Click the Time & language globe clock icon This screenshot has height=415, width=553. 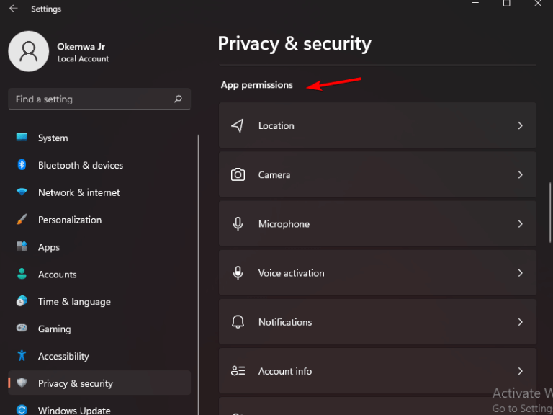22,301
